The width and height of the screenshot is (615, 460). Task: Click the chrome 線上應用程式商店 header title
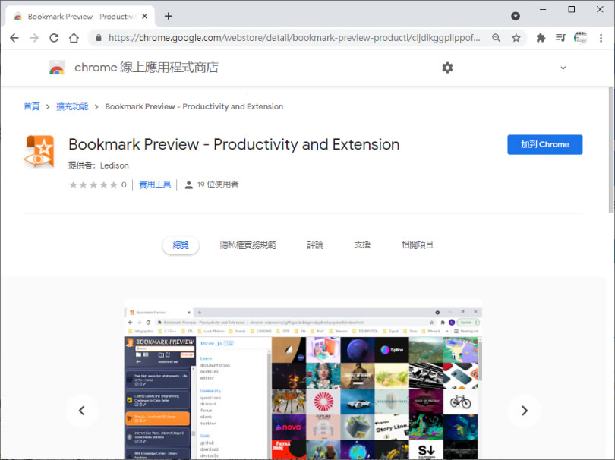pos(147,68)
